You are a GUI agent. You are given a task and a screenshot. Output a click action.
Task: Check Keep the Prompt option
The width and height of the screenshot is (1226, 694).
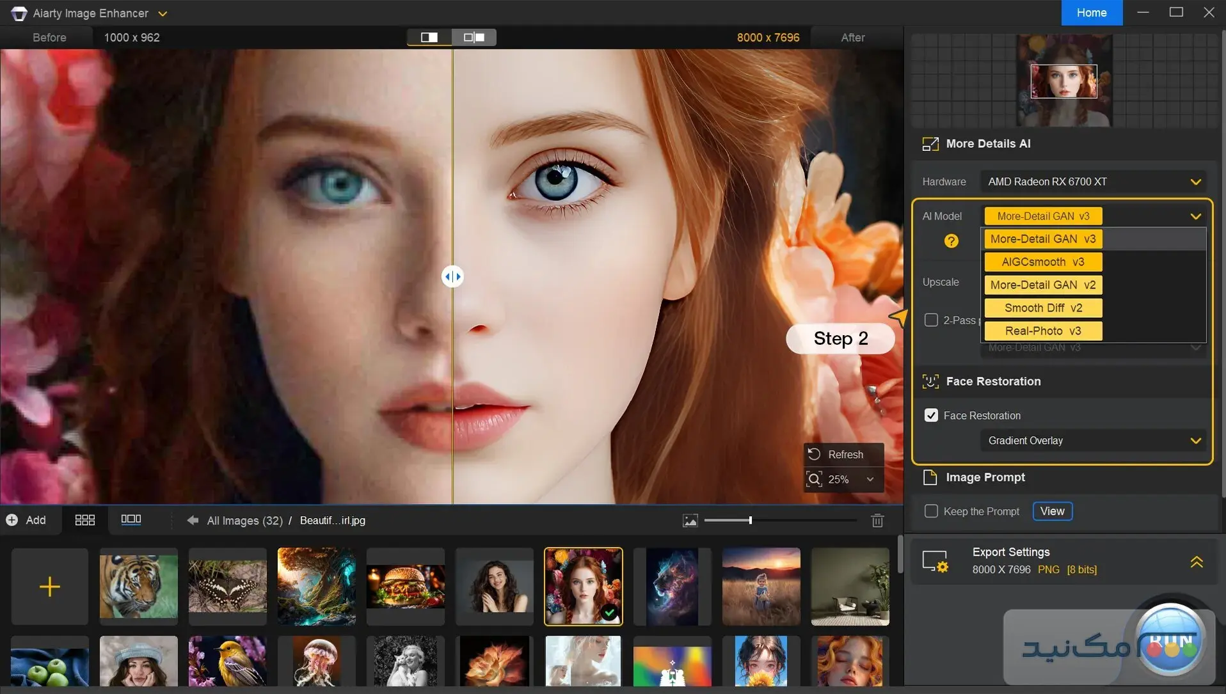pyautogui.click(x=932, y=511)
